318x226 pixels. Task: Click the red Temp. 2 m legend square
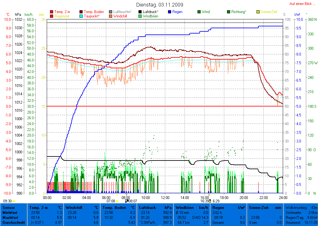pos(52,12)
